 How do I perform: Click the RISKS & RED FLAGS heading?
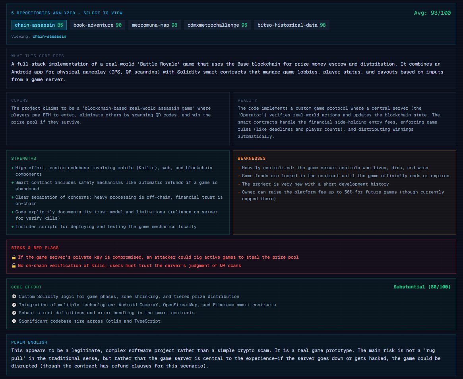tap(35, 248)
